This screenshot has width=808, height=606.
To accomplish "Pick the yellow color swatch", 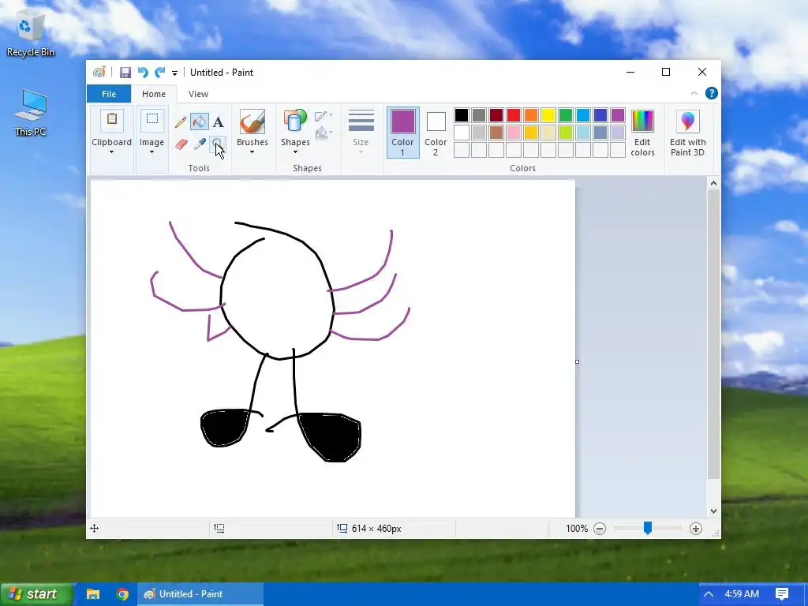I will [x=548, y=115].
